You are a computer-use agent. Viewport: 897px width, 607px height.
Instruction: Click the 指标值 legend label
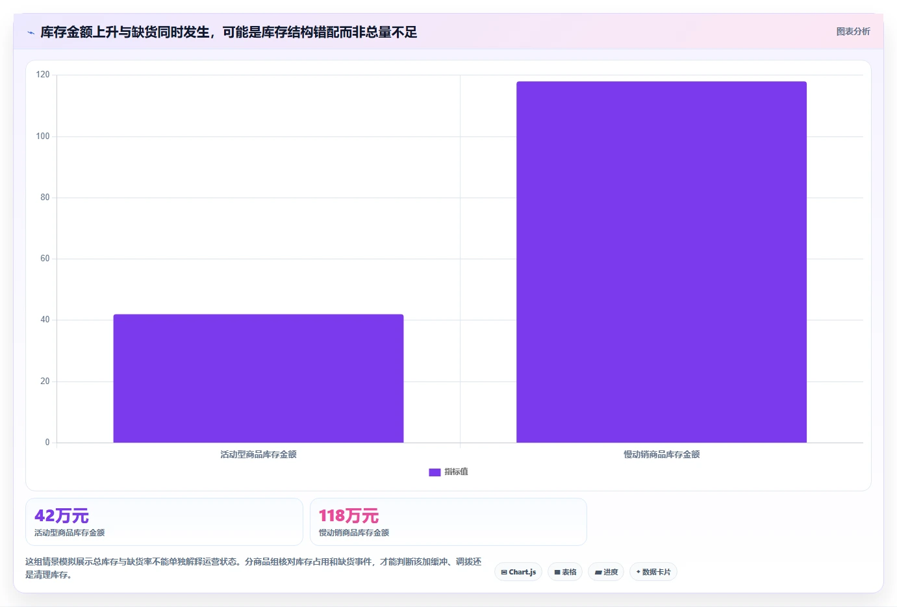point(456,472)
